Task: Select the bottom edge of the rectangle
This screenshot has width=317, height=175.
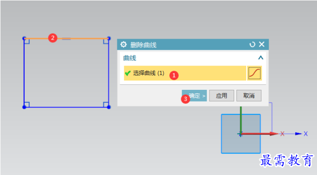Action: coord(66,107)
